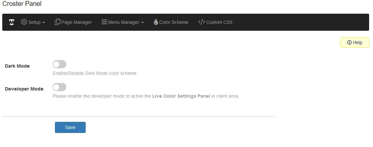Click the bold Live Color Settings Panel text
Image resolution: width=373 pixels, height=147 pixels.
(181, 96)
